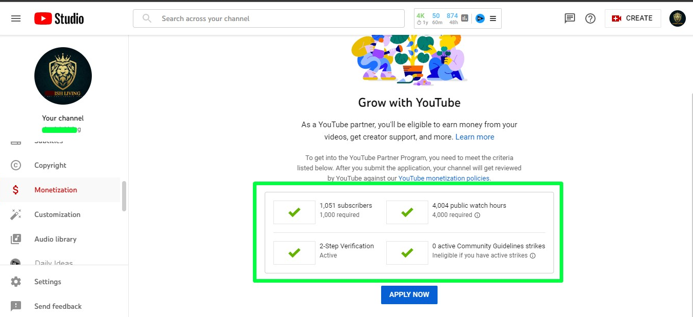
Task: Click the bar chart stats icon
Action: pyautogui.click(x=465, y=18)
